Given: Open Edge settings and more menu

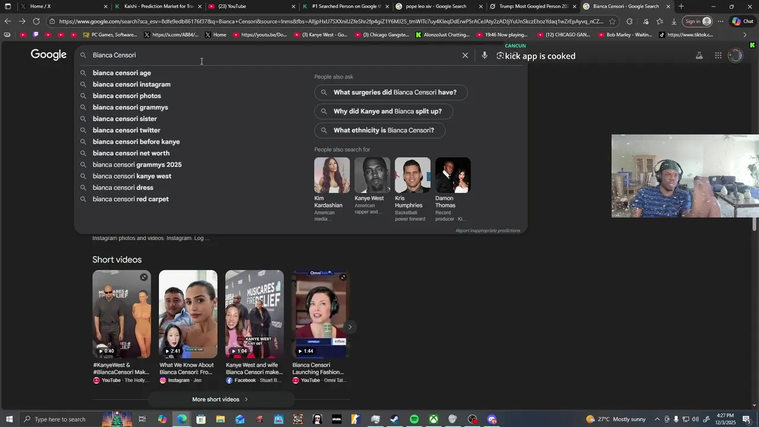Looking at the screenshot, I should (x=720, y=21).
